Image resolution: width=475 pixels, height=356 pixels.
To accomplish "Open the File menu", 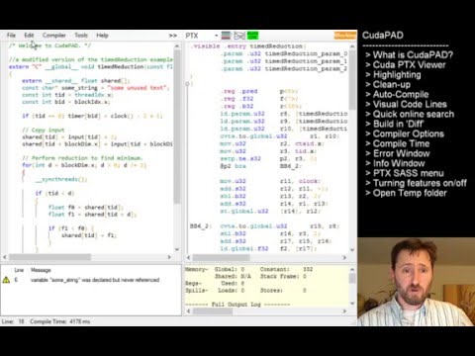I will coord(11,36).
